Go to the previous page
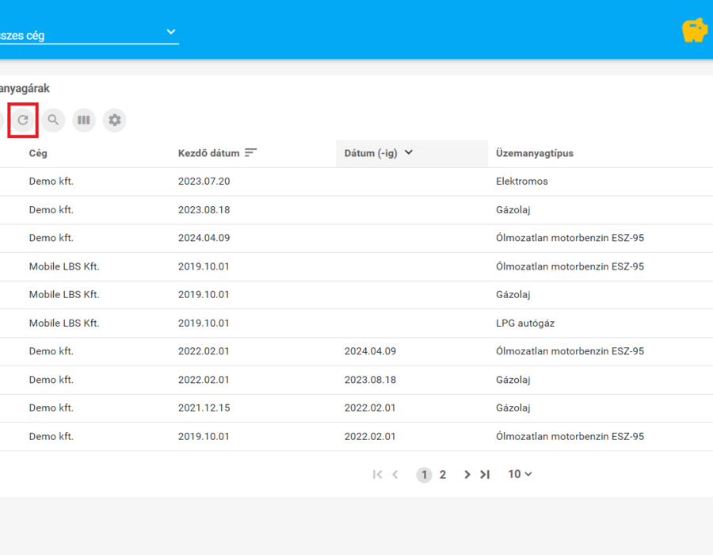This screenshot has width=713, height=555. (395, 474)
